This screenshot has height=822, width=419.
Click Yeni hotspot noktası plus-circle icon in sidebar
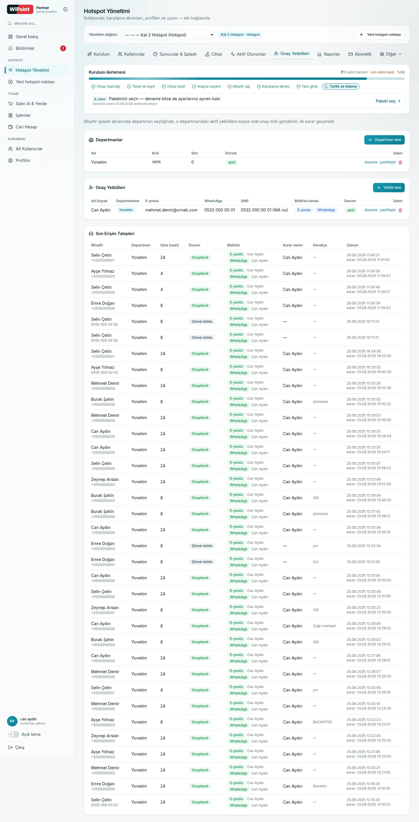pos(10,82)
